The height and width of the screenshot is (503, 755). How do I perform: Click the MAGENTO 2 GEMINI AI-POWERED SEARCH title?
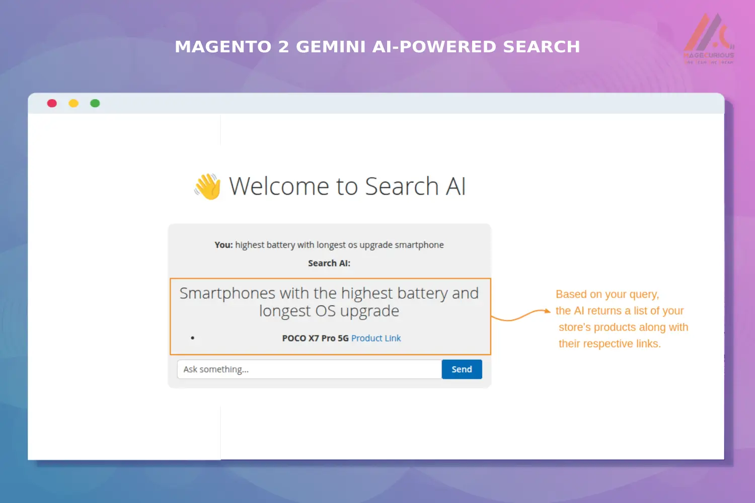tap(377, 46)
